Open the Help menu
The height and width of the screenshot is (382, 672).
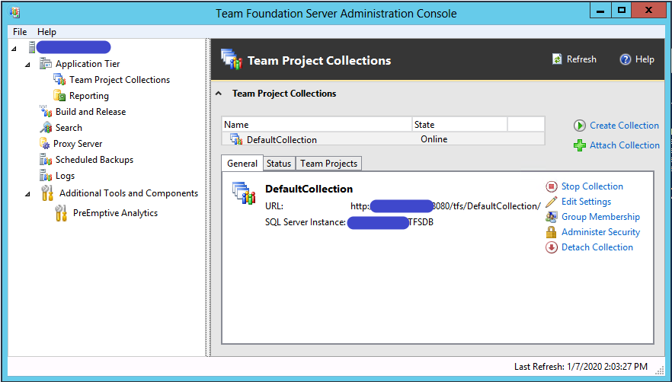(46, 32)
